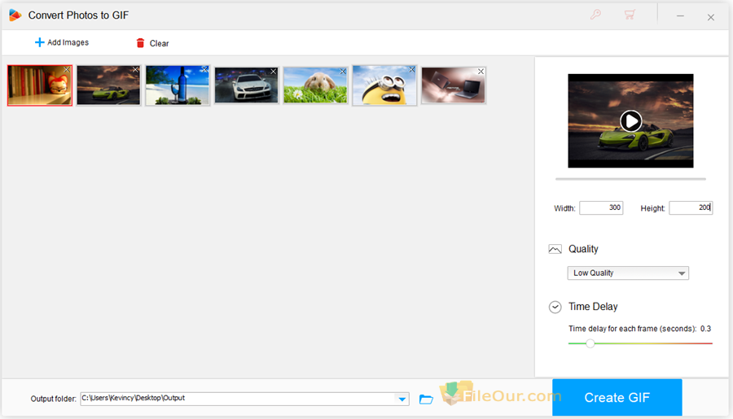Viewport: 733px width, 419px height.
Task: Play the GIF preview
Action: [x=630, y=121]
